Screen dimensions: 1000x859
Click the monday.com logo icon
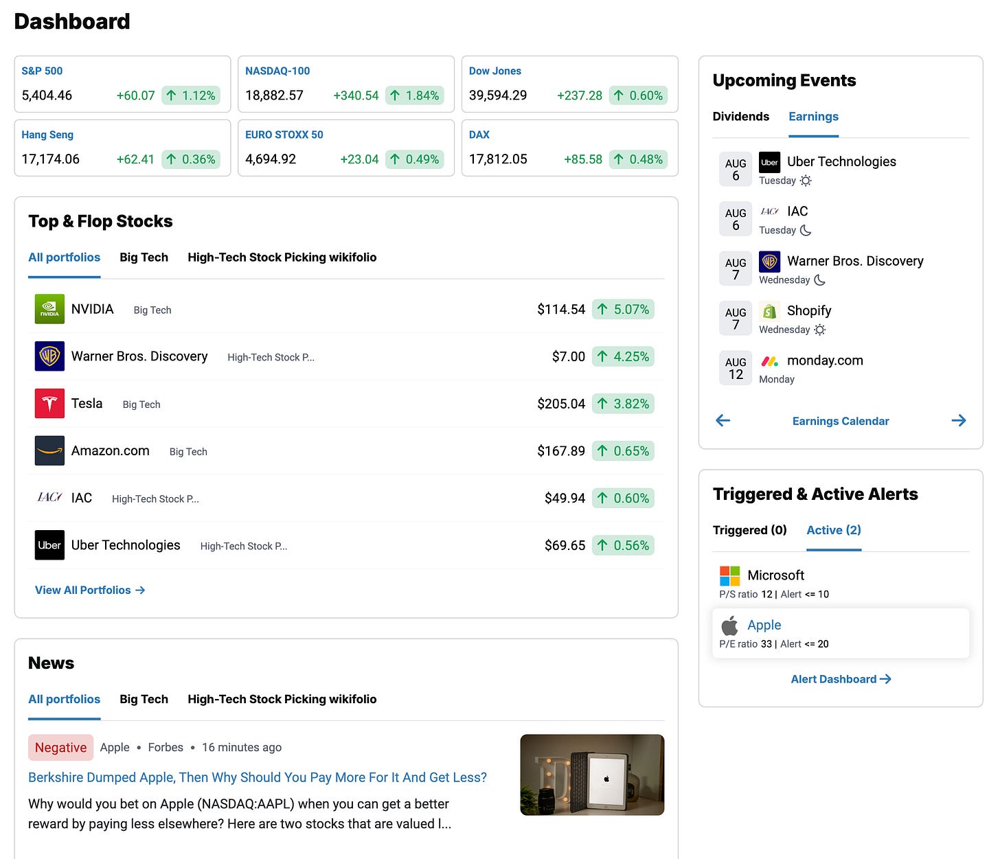point(769,361)
